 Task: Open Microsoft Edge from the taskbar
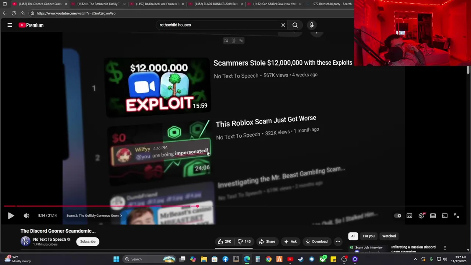(247, 259)
